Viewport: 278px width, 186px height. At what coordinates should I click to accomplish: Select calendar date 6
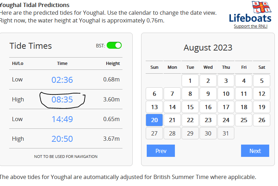coord(154,94)
